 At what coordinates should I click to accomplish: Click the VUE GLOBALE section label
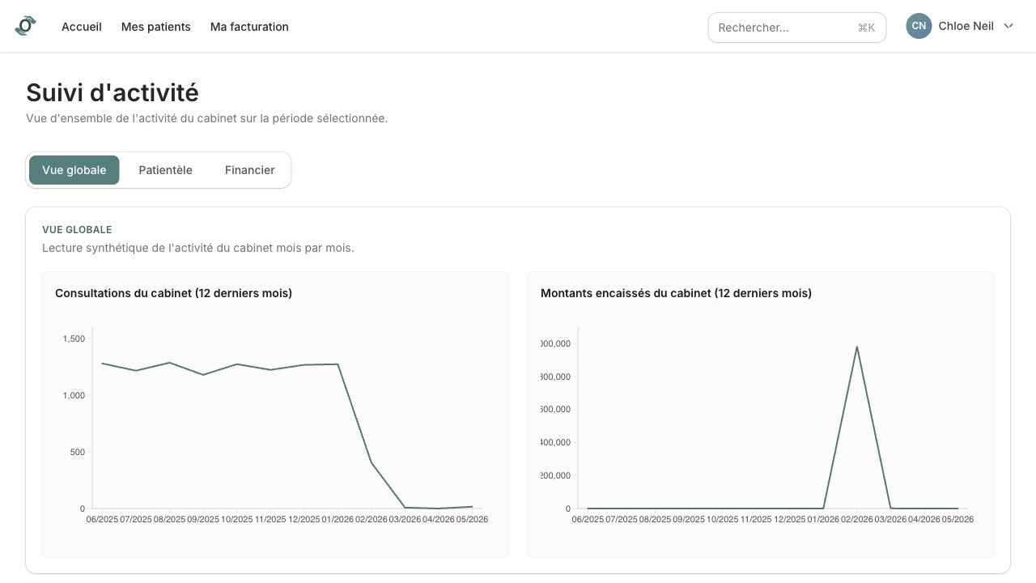coord(77,230)
